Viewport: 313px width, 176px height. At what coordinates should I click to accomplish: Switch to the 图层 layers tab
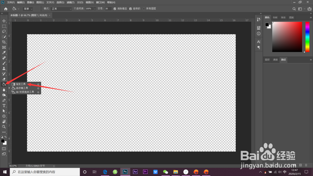(267, 60)
